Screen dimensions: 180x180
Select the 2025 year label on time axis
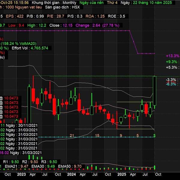(x=121, y=174)
